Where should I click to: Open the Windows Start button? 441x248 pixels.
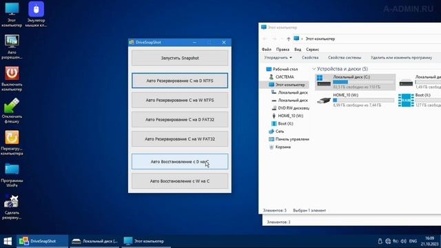[x=8, y=241]
